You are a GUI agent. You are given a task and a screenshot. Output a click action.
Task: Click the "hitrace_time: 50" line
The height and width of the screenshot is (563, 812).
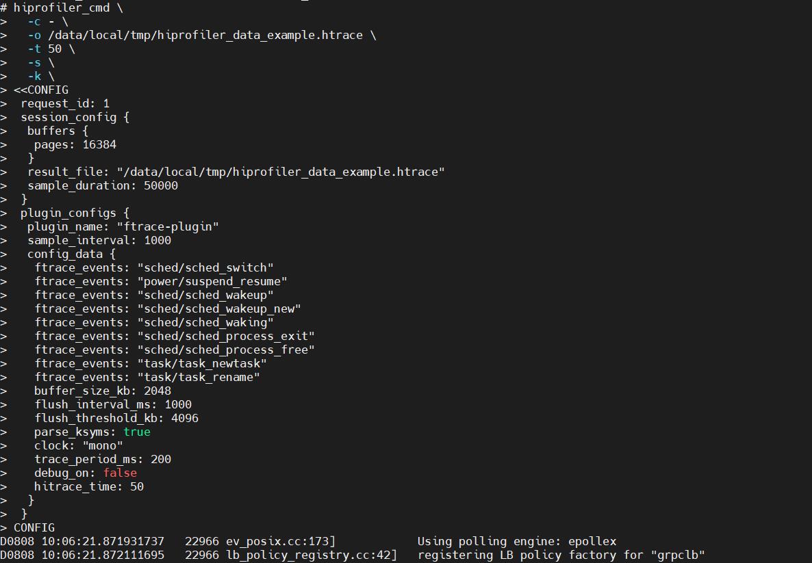pos(89,486)
